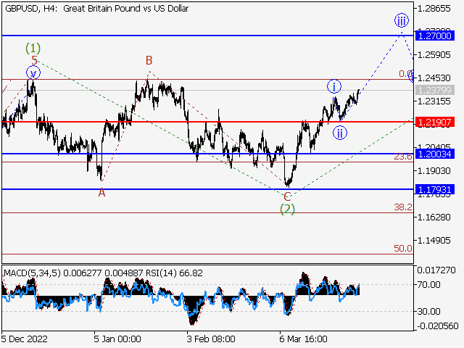Click the 30.00 RSI level label
The image size is (464, 348).
click(428, 311)
